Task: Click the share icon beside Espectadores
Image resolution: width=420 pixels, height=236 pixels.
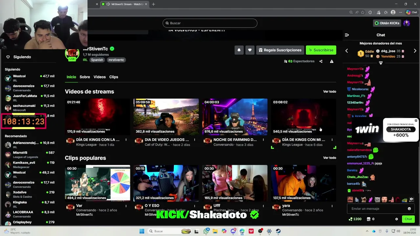Action: click(321, 61)
